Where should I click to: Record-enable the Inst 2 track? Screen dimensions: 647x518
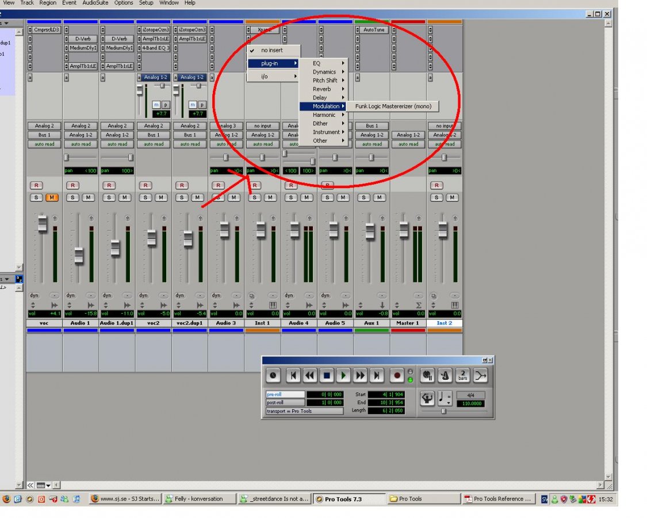point(437,185)
